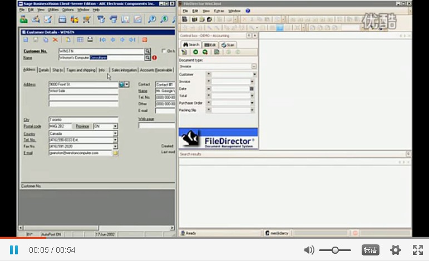Open File menu in Sage BusinessVision

point(22,9)
